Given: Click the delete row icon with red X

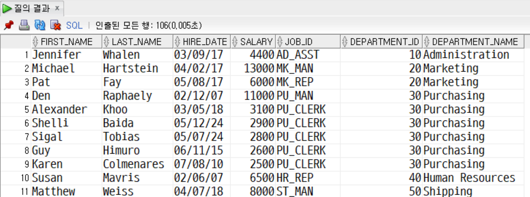Looking at the screenshot, I should 55,25.
